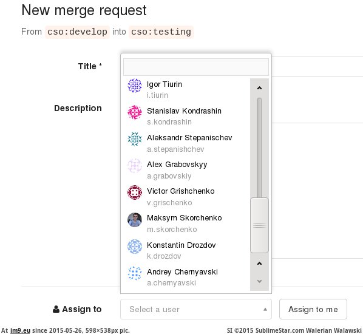Click Alex Grabovskyy's faded lavender avatar

click(x=135, y=166)
